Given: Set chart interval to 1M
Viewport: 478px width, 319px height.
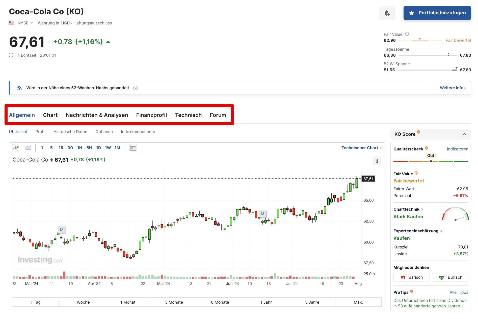Looking at the screenshot, I should coord(117,148).
